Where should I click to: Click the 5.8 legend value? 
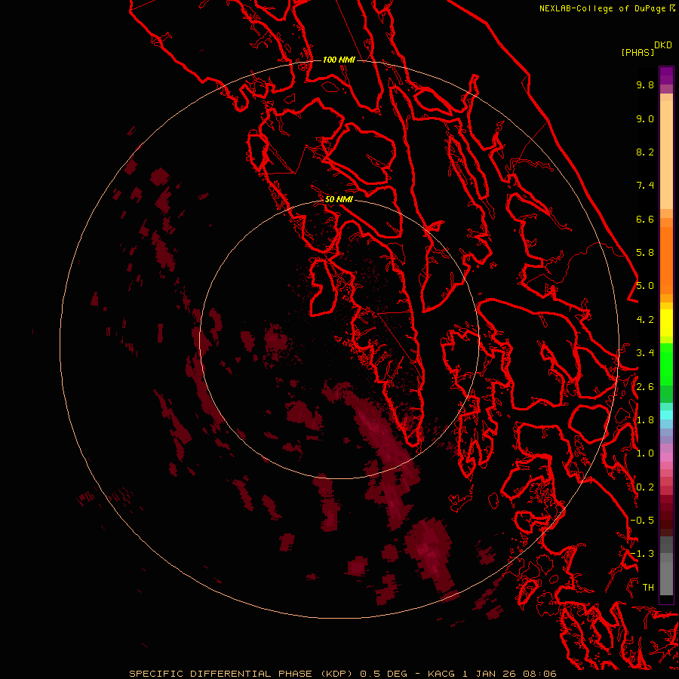[x=645, y=253]
